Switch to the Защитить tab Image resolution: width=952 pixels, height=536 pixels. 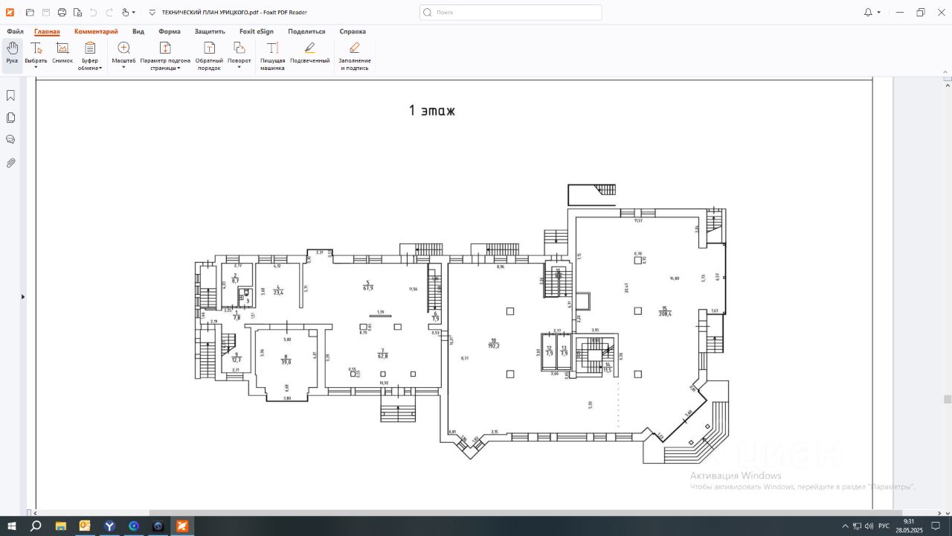[x=210, y=31]
